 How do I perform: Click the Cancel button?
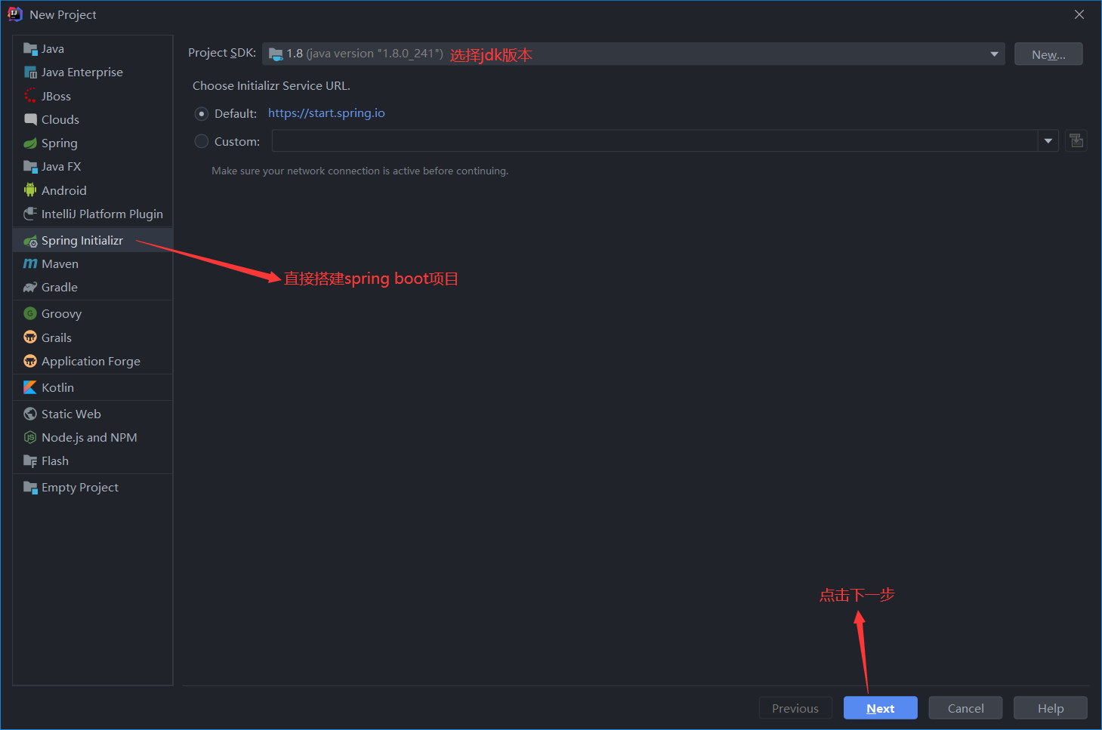[965, 708]
